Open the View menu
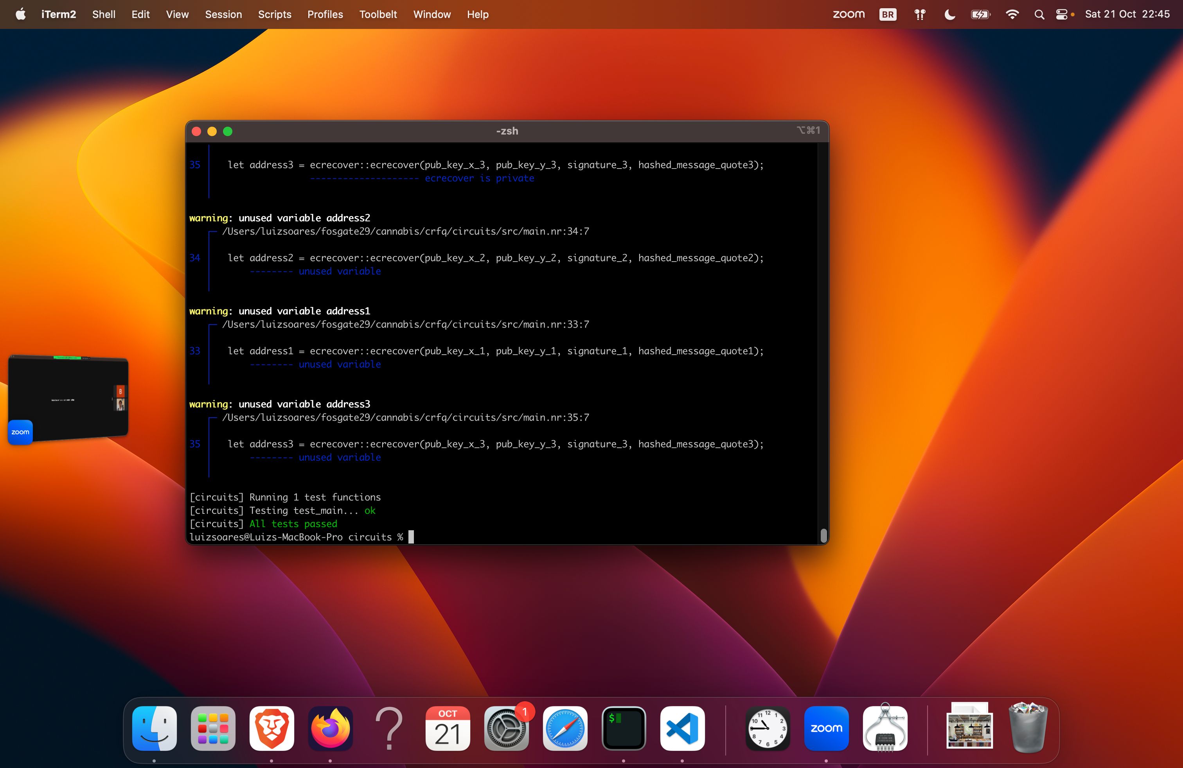 pyautogui.click(x=177, y=14)
